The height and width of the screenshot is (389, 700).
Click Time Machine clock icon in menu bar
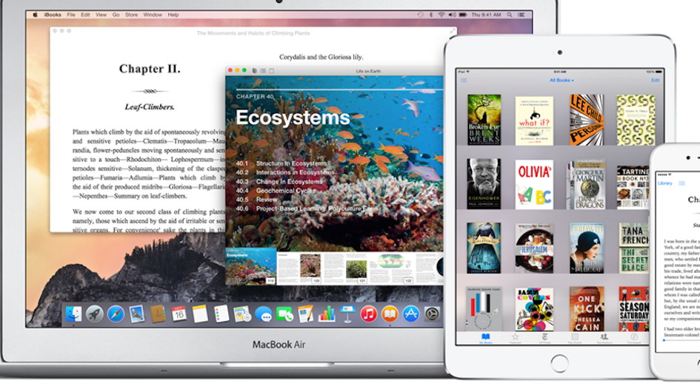pyautogui.click(x=421, y=15)
